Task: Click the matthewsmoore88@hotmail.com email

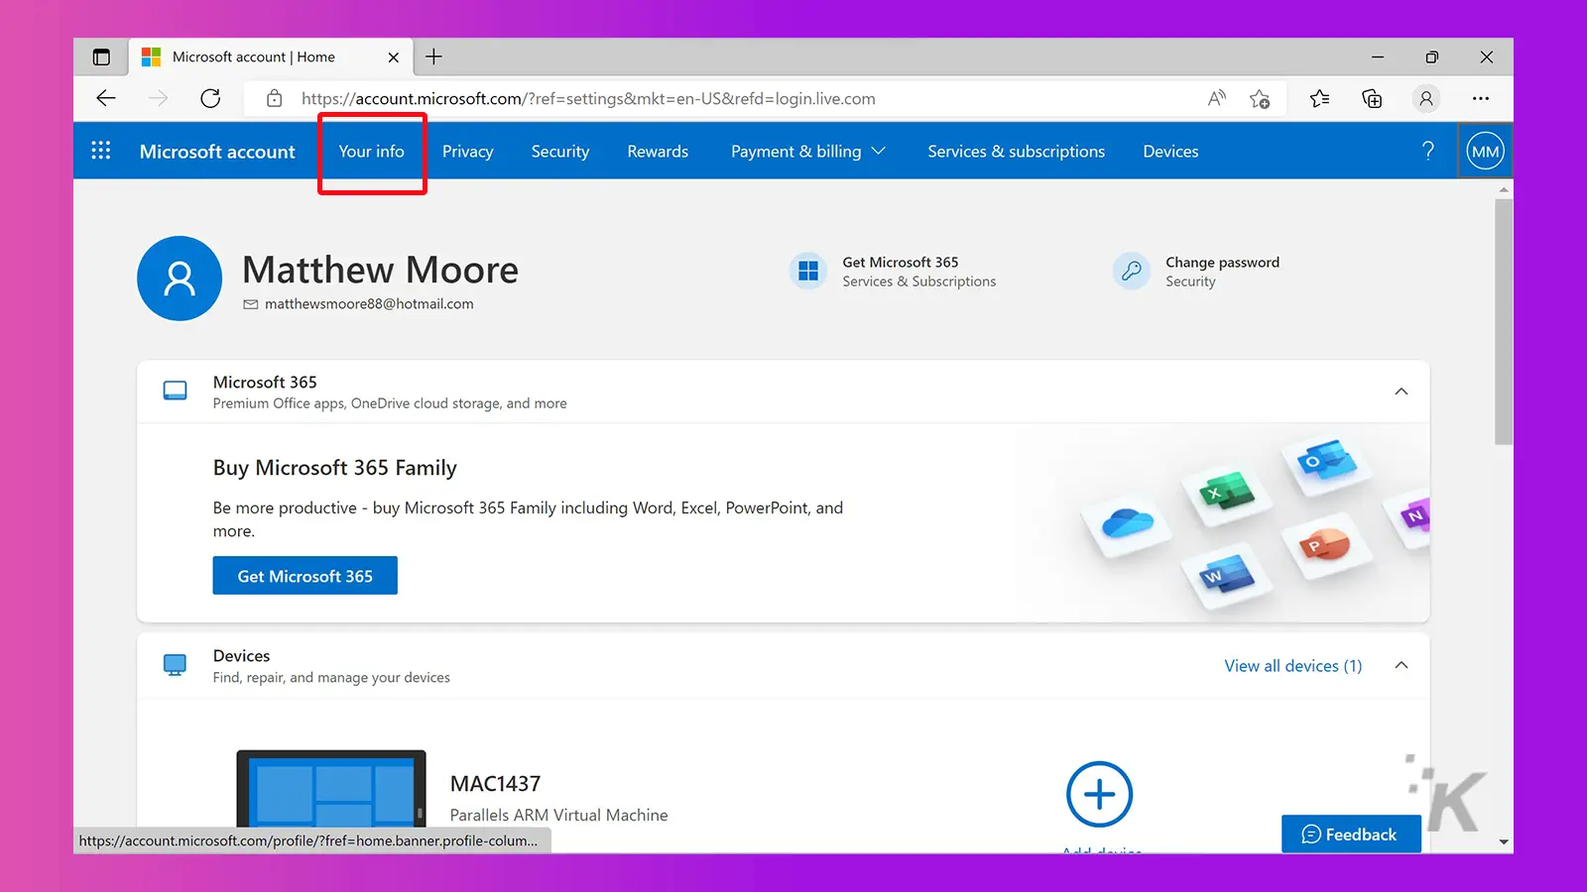Action: 369,304
